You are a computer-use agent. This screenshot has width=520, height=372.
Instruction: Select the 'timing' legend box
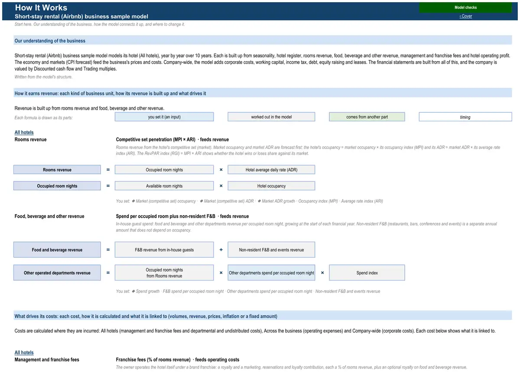point(465,117)
